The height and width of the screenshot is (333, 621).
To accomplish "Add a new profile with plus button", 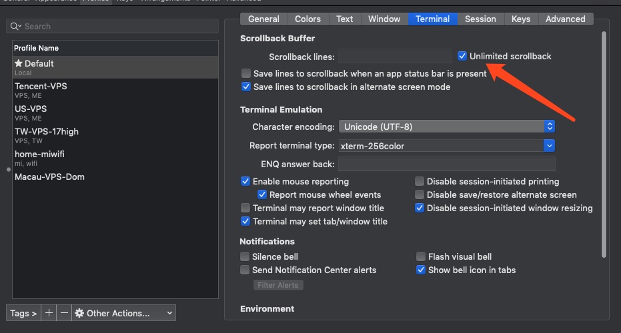I will (x=49, y=313).
